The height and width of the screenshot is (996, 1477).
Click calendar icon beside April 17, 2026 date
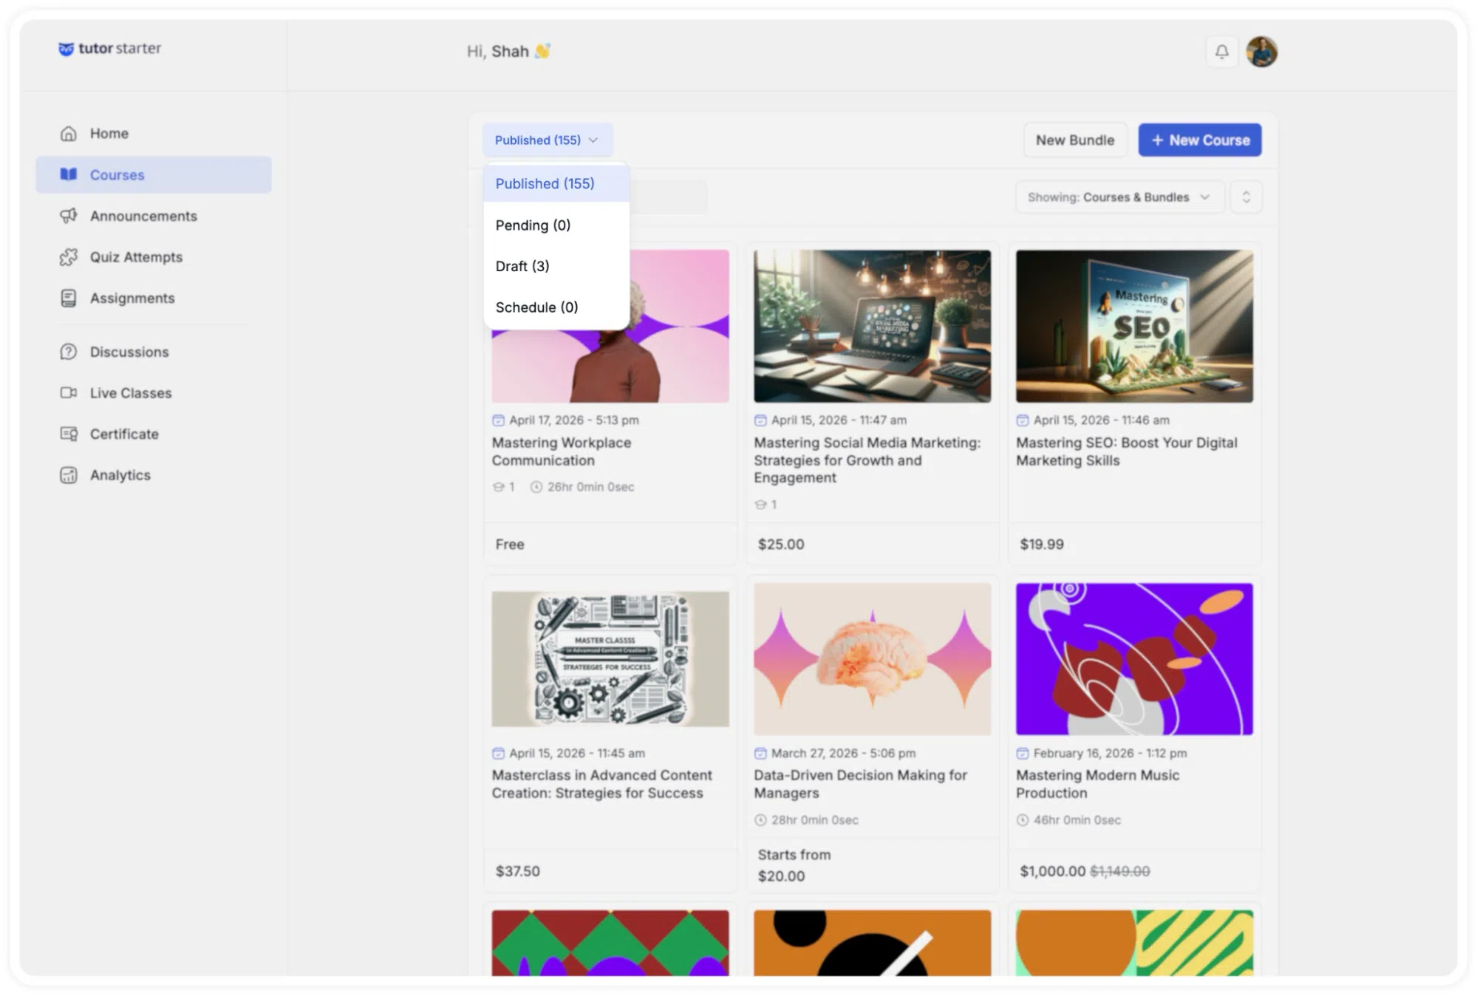tap(498, 420)
